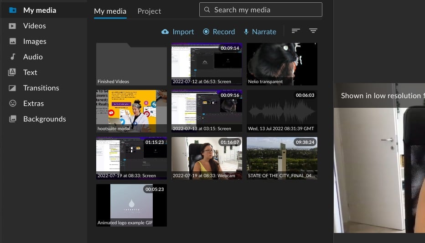Click the Audio music note icon
Viewport: 425px width, 243px height.
[13, 57]
